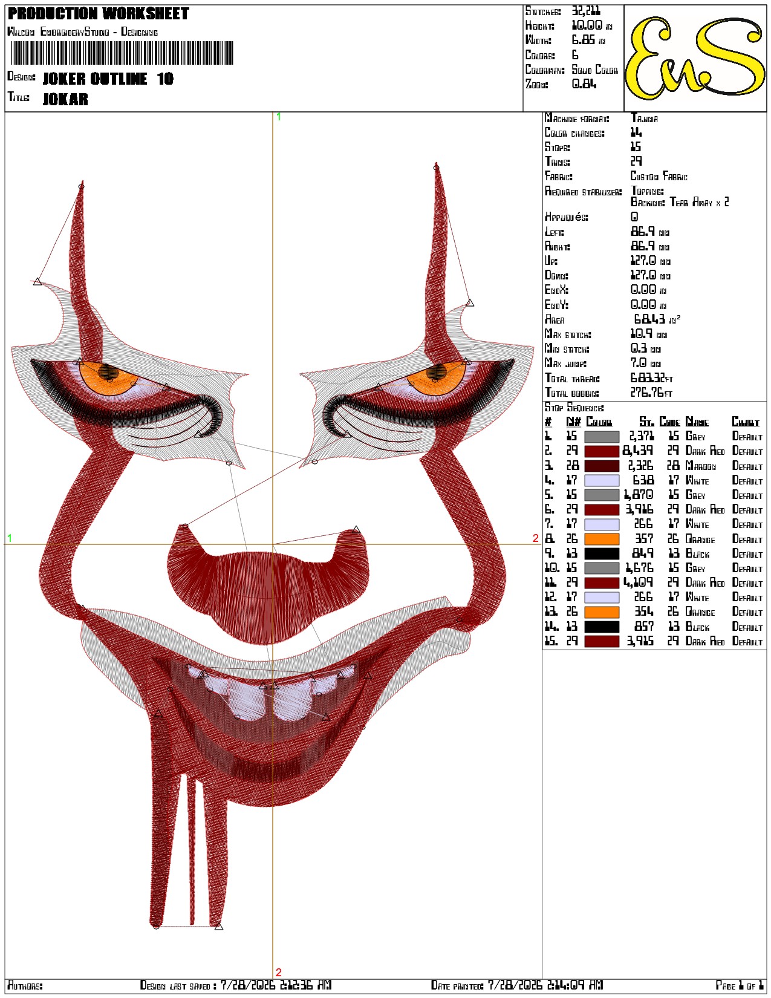Click the total thread value '683.32ft'
This screenshot has width=771, height=998.
(652, 378)
